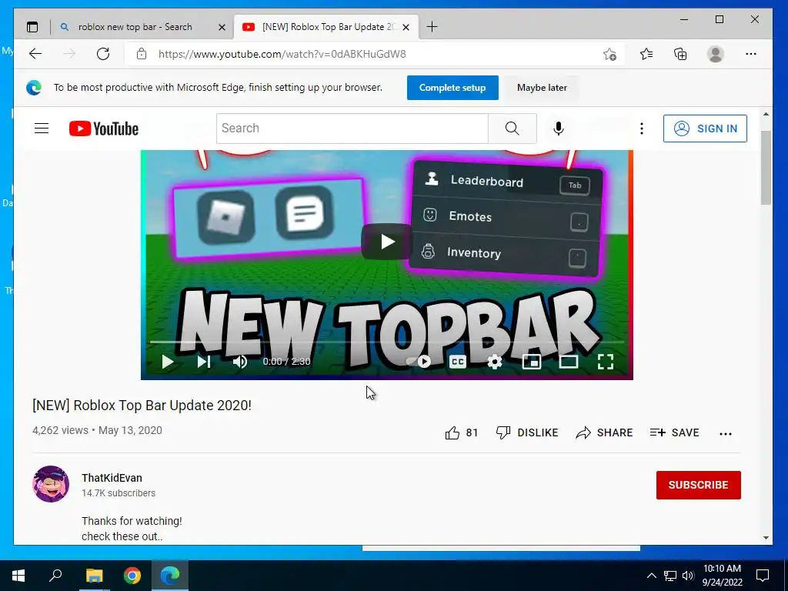Viewport: 788px width, 591px height.
Task: Toggle closed captions
Action: [458, 362]
